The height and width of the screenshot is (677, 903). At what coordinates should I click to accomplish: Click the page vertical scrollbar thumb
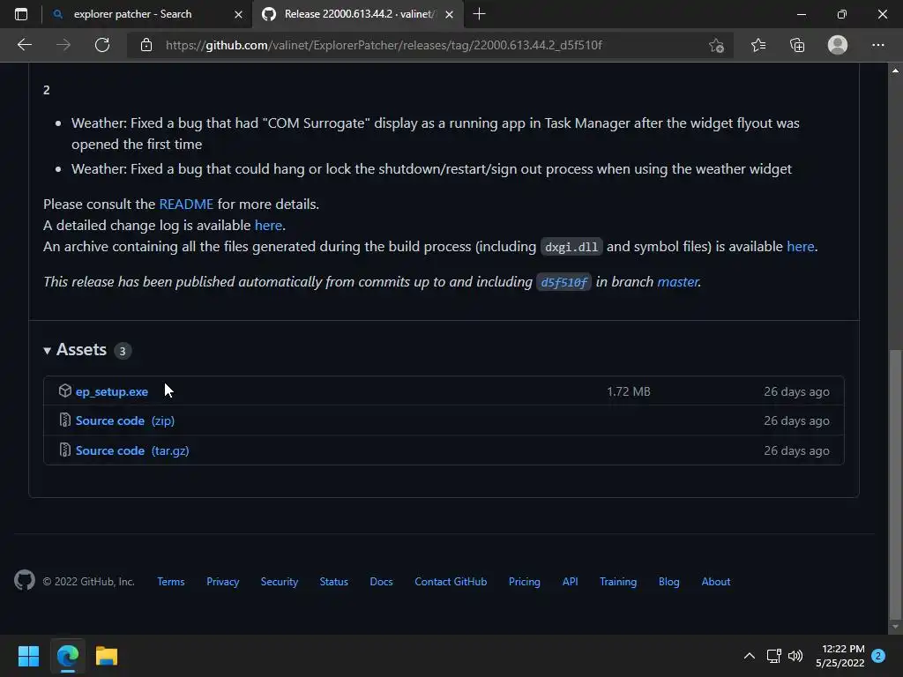click(x=895, y=483)
